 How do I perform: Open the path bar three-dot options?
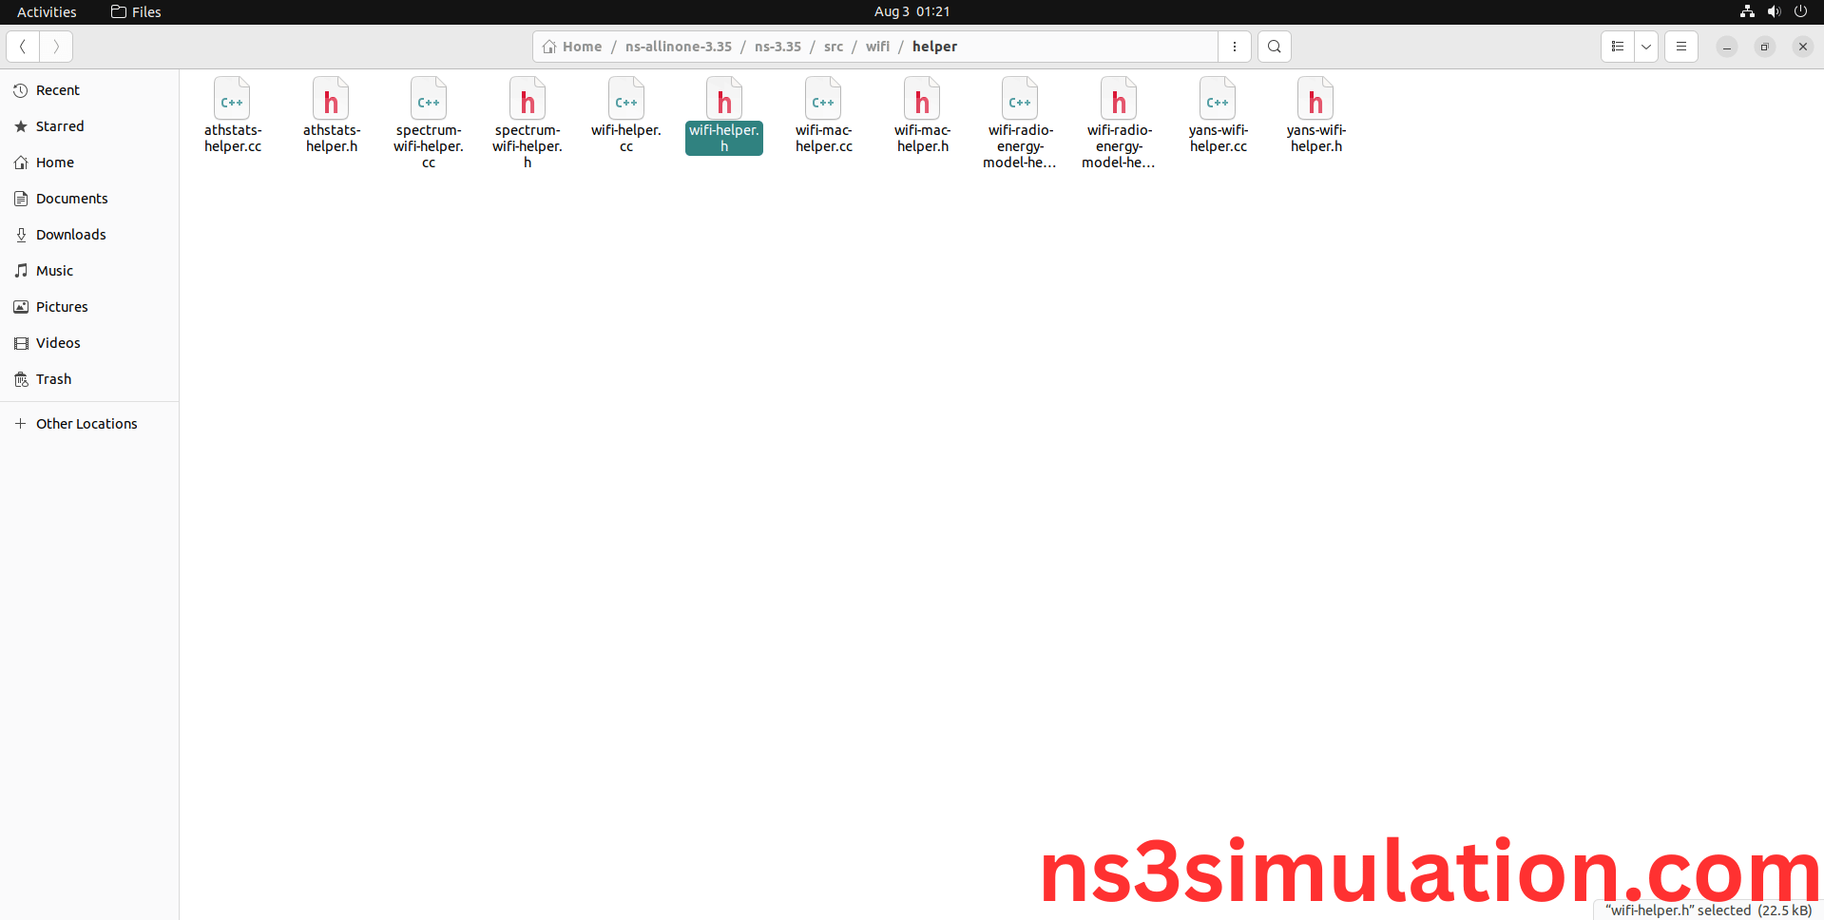tap(1235, 46)
